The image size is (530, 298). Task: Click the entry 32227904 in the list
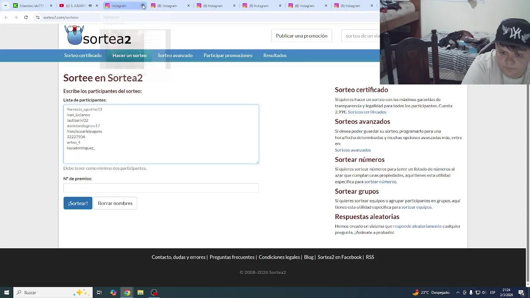76,137
